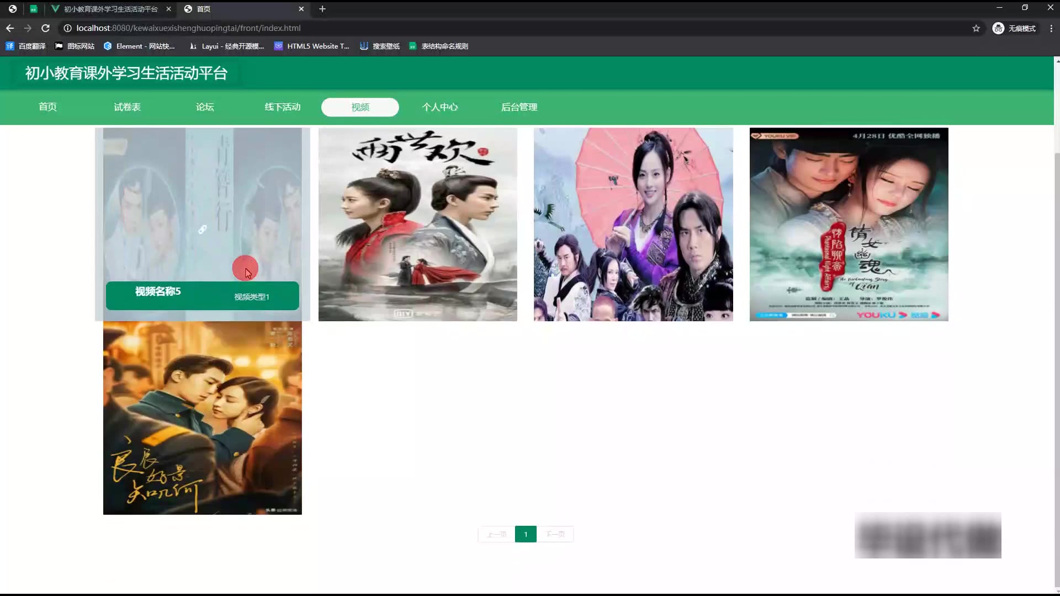
Task: Open 个人中心 from navigation
Action: 439,107
